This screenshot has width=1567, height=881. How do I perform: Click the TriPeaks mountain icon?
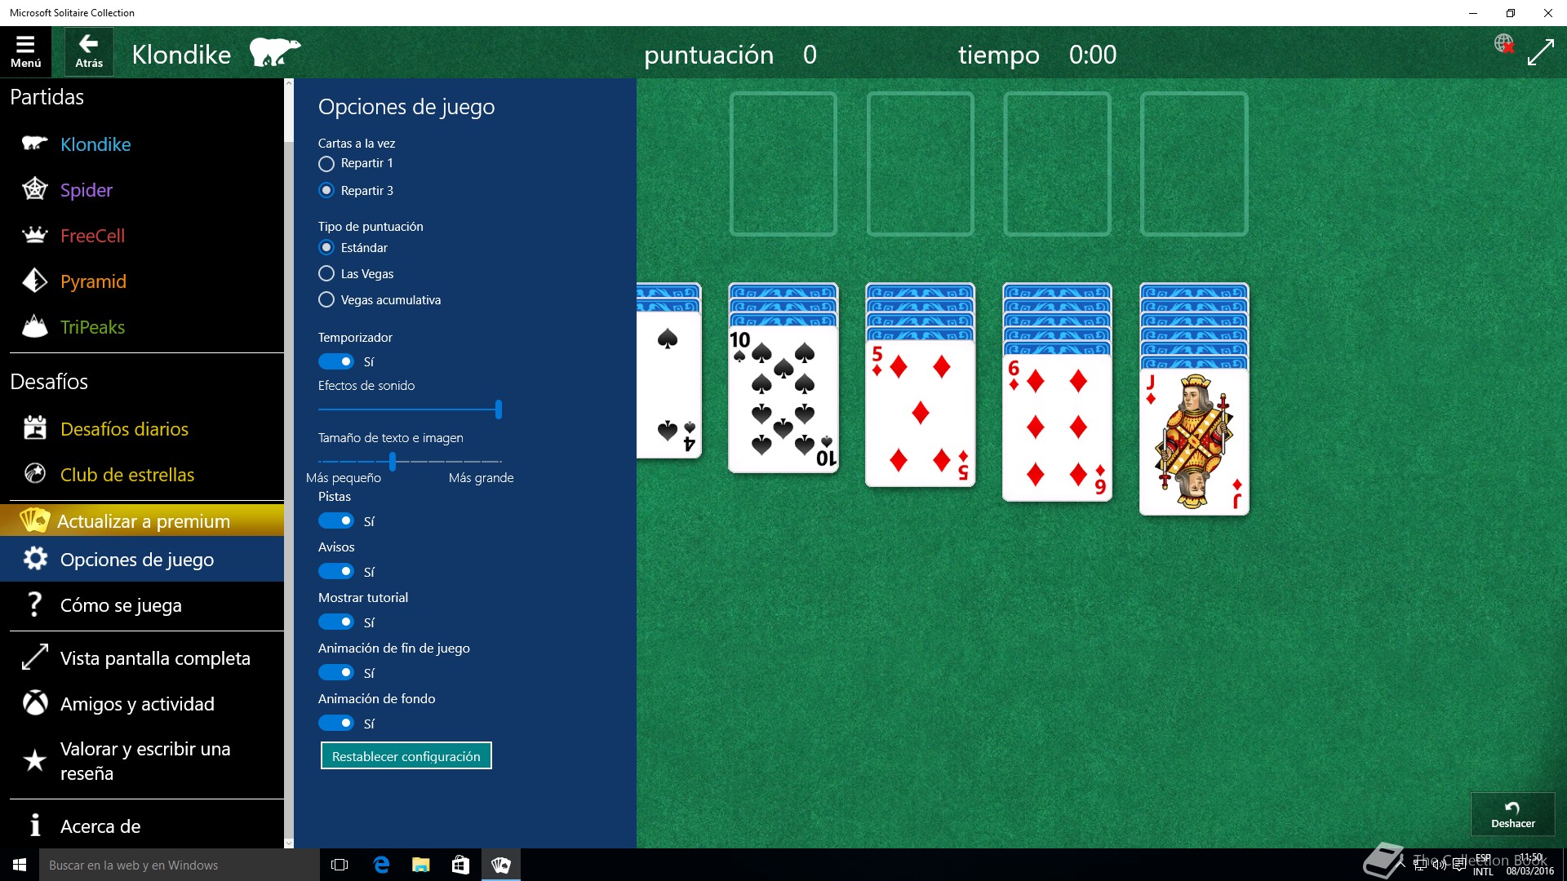pos(34,326)
